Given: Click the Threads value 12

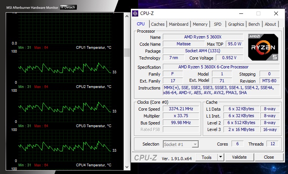Looking at the screenshot, I should coord(273,144).
